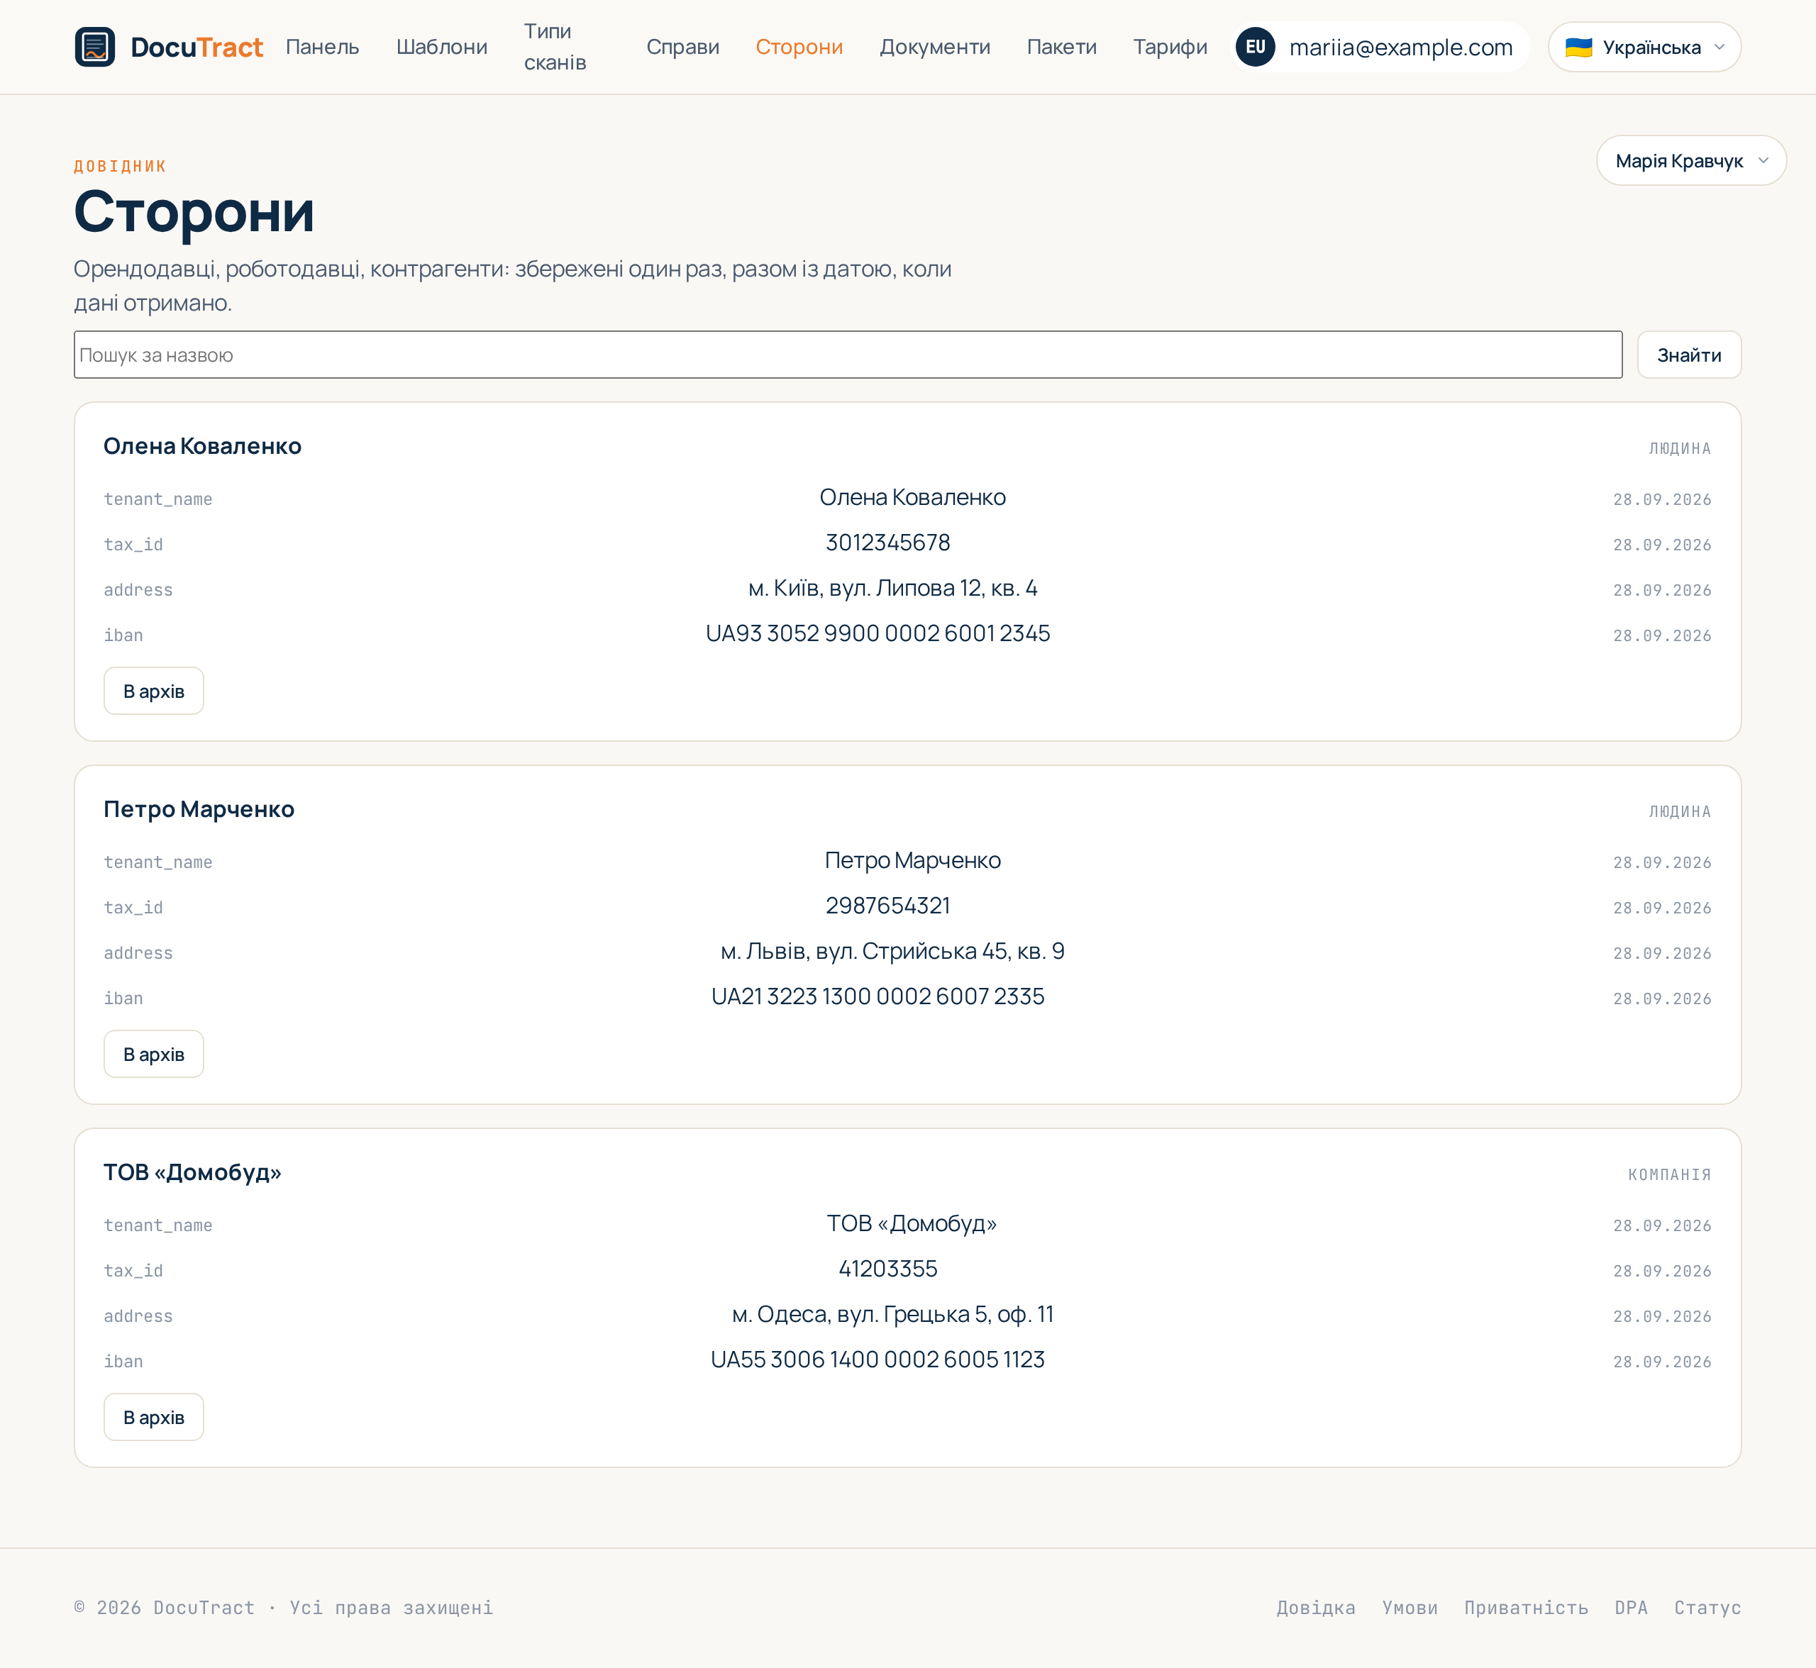Click the Ukrainian flag icon
1816x1668 pixels.
(x=1578, y=47)
